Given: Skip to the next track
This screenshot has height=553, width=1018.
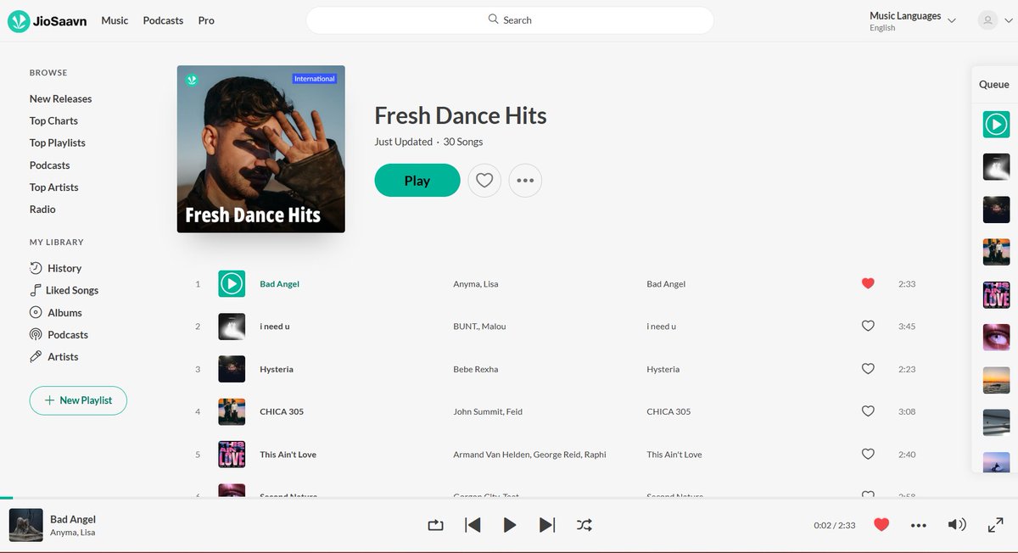Looking at the screenshot, I should pyautogui.click(x=547, y=525).
